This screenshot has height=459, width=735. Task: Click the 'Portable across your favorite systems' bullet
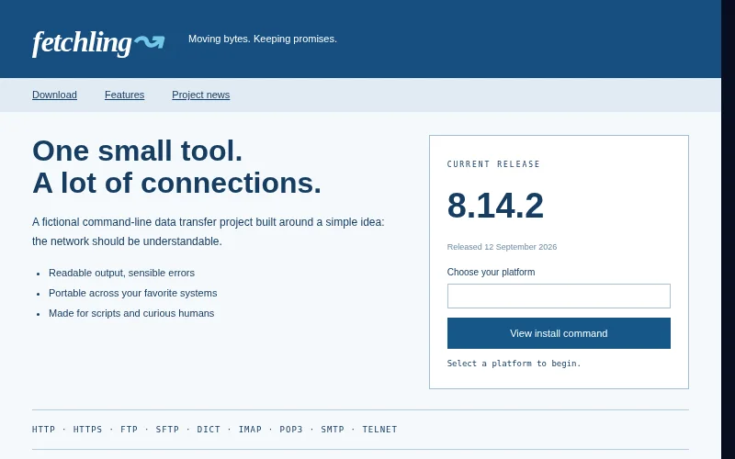(x=132, y=293)
